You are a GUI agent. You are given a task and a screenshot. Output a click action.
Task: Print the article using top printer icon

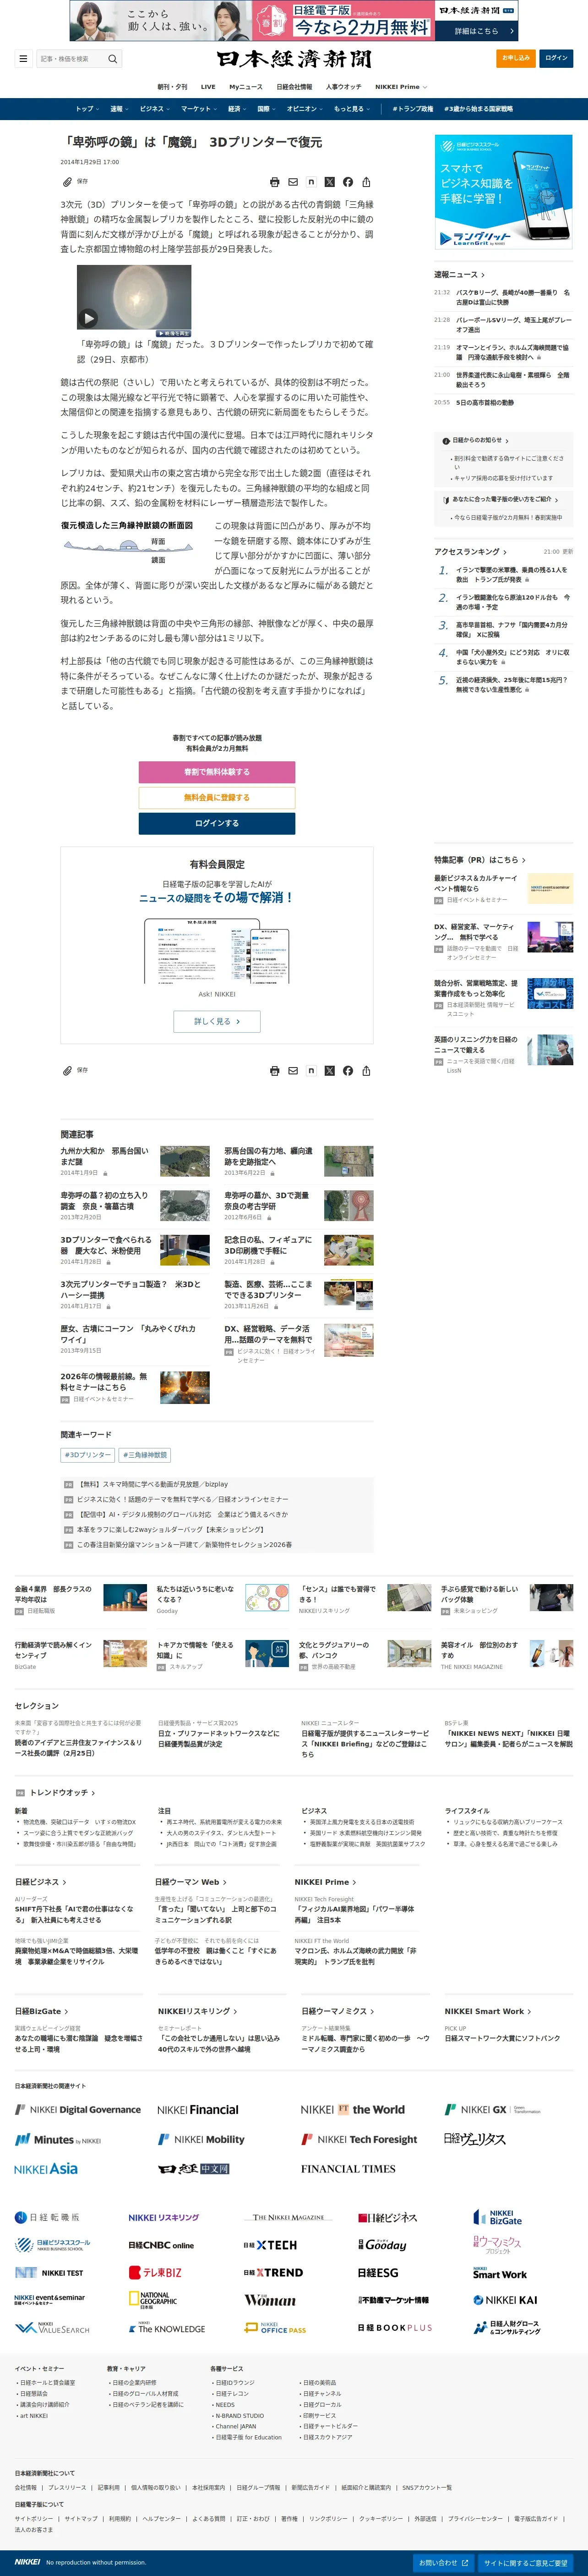(x=274, y=182)
